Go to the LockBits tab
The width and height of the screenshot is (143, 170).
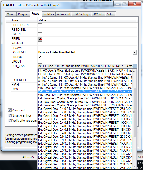pos(48,14)
